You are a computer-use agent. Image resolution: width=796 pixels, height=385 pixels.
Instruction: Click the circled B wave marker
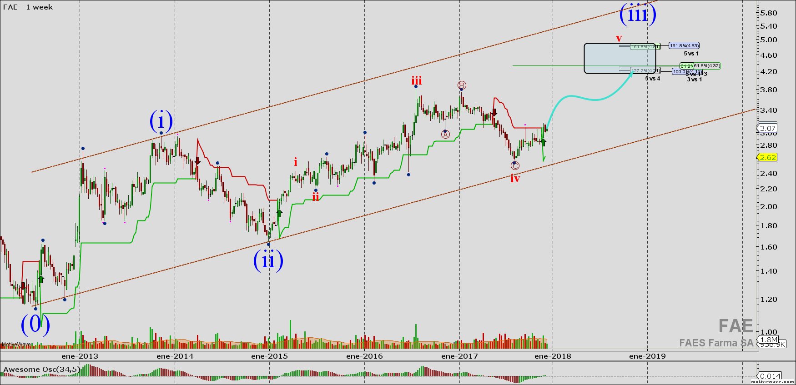click(x=462, y=85)
